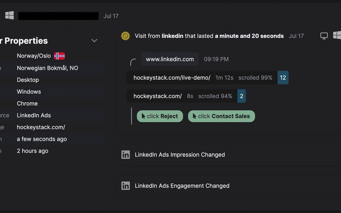Click the visit summary 'a minute and 20 seconds'
This screenshot has width=341, height=213.
[x=249, y=36]
